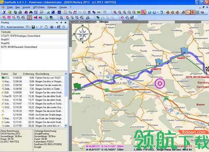Select the Rwp016 waypoint row
The image size is (209, 152).
(34, 43)
